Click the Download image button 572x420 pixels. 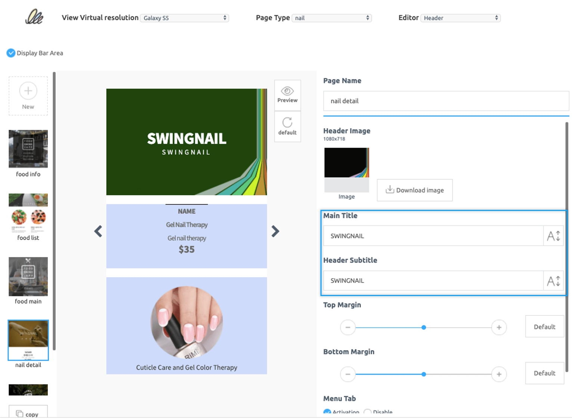pos(415,190)
